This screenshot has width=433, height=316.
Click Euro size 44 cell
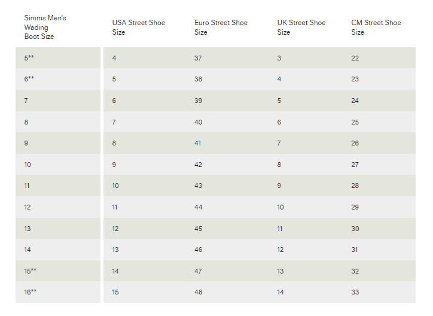click(x=199, y=207)
